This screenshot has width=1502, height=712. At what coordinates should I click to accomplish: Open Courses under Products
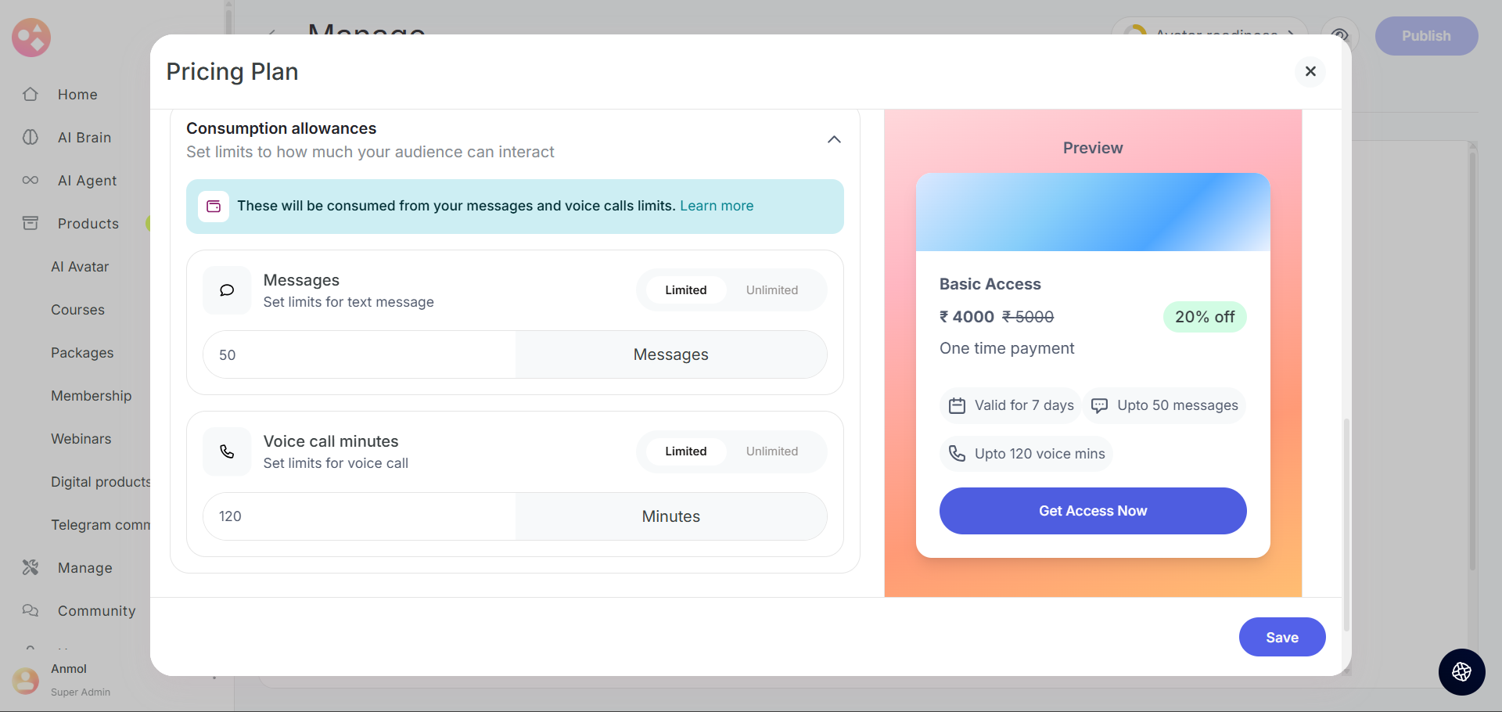[x=77, y=310]
